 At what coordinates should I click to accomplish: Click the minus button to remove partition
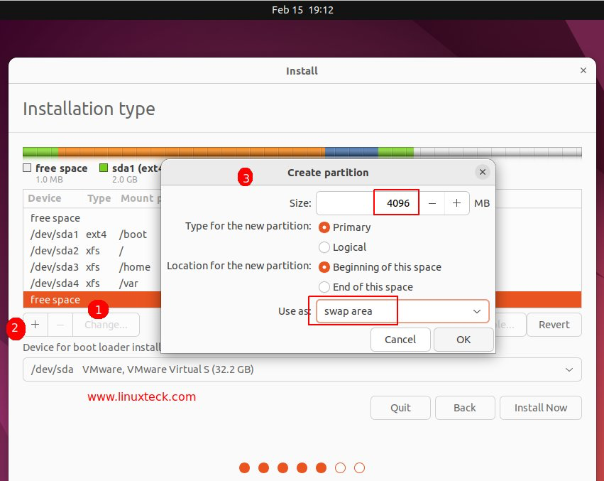pos(60,325)
